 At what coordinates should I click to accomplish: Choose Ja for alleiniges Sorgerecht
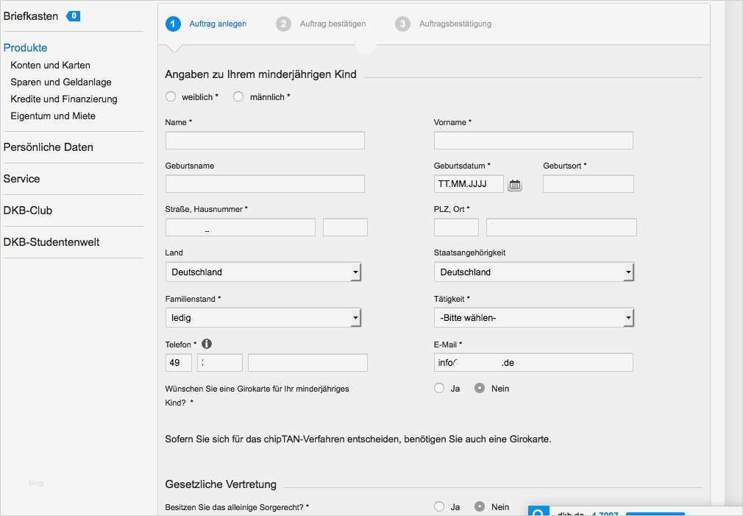click(439, 506)
